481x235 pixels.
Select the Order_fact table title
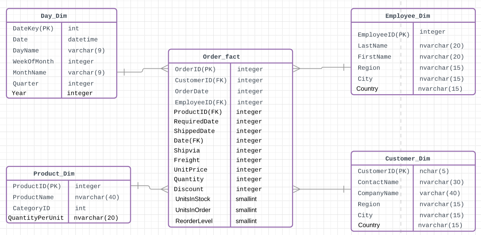point(221,57)
